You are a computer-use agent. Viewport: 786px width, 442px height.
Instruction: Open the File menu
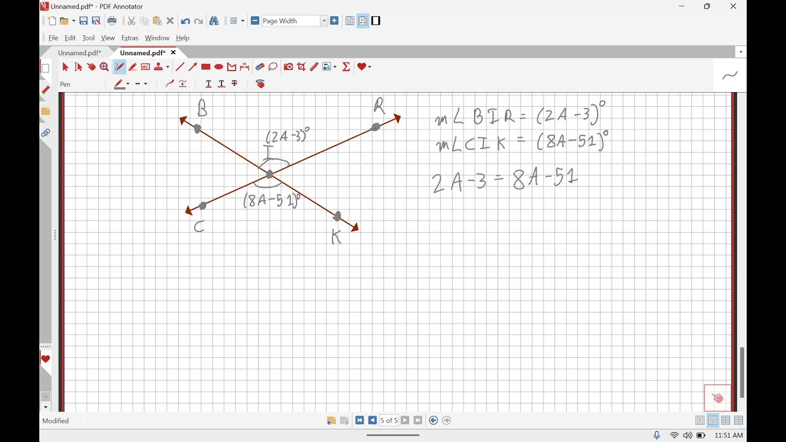[x=53, y=38]
